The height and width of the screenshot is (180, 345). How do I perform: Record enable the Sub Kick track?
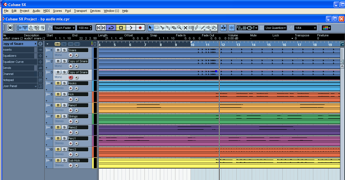click(71, 165)
